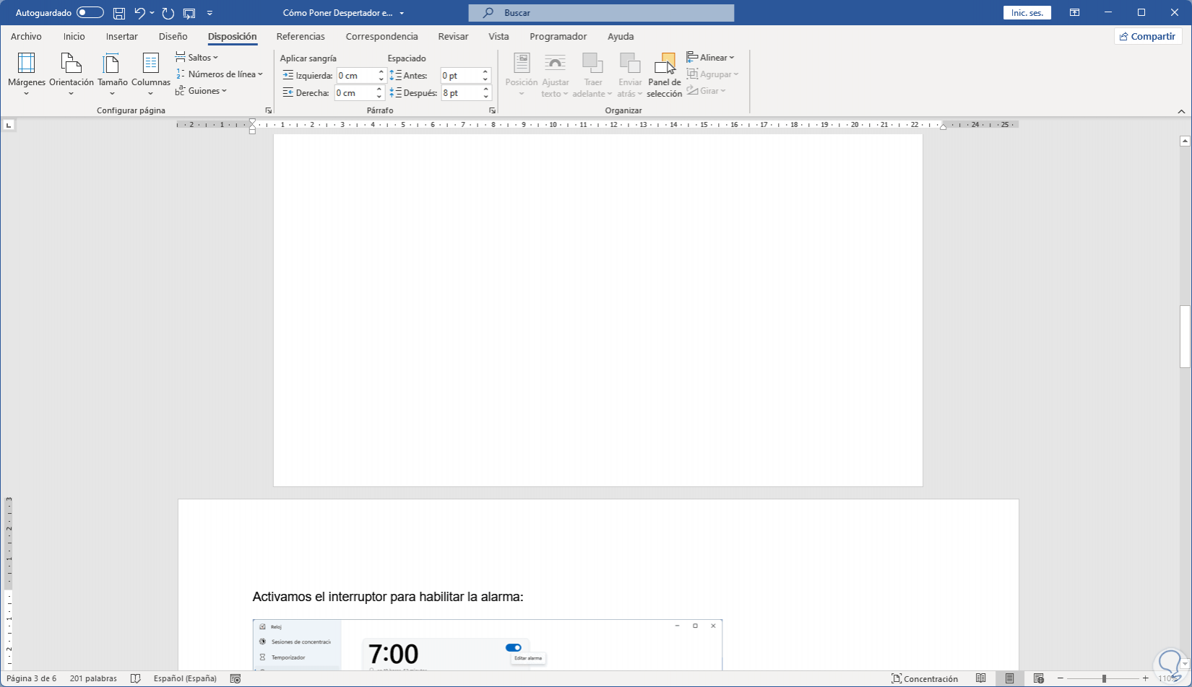This screenshot has height=687, width=1192.
Task: Open Ribbon Display Options icon
Action: pos(1075,13)
